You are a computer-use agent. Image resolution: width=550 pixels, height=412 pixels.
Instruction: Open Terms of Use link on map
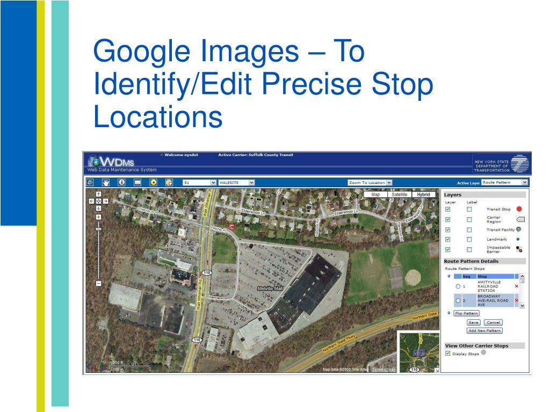click(x=383, y=369)
